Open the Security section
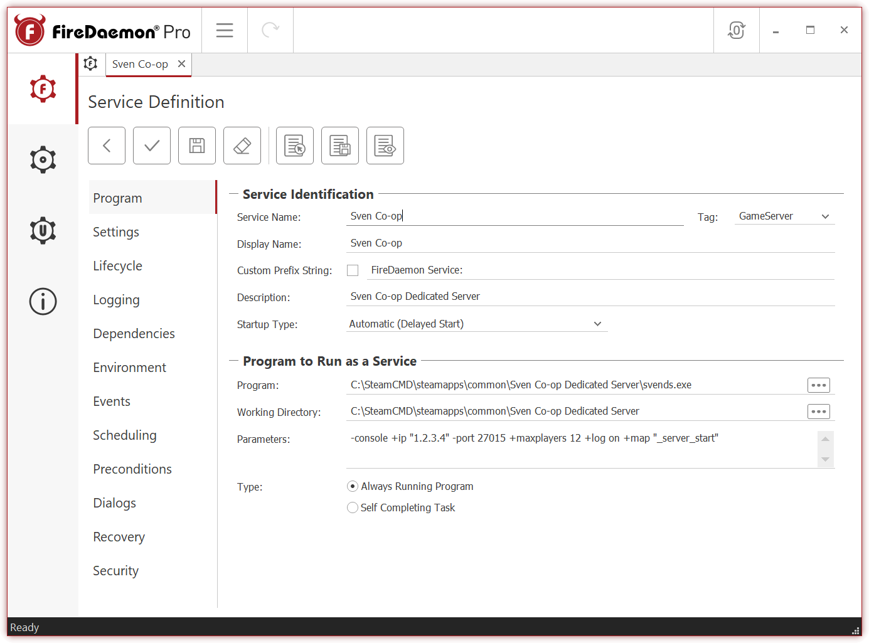 152,570
